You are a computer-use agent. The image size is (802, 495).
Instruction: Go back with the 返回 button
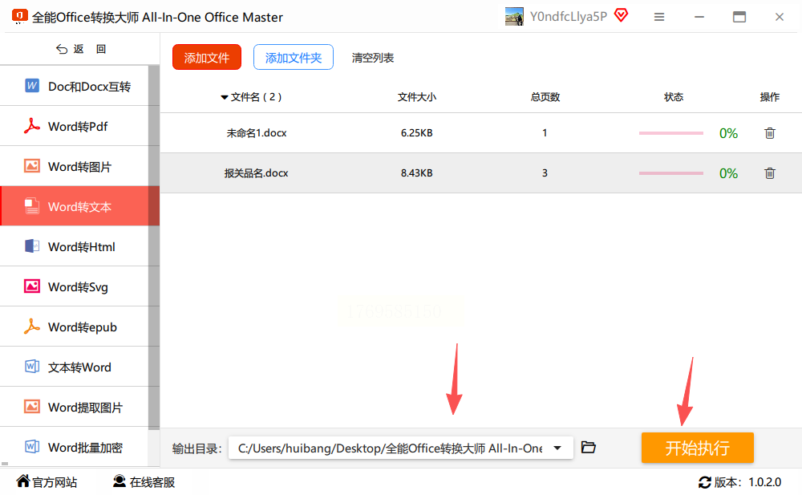81,49
